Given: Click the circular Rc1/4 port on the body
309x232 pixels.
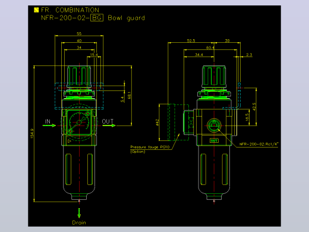Looking at the screenshot, I should pos(214,126).
